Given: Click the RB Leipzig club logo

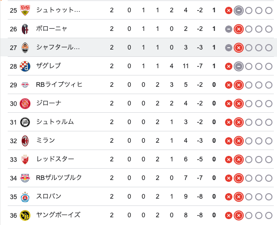Looking at the screenshot, I should 25,85.
